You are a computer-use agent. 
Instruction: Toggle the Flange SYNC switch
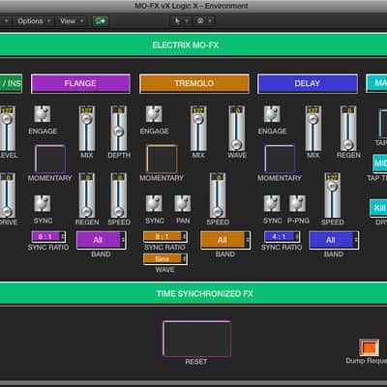(43, 203)
